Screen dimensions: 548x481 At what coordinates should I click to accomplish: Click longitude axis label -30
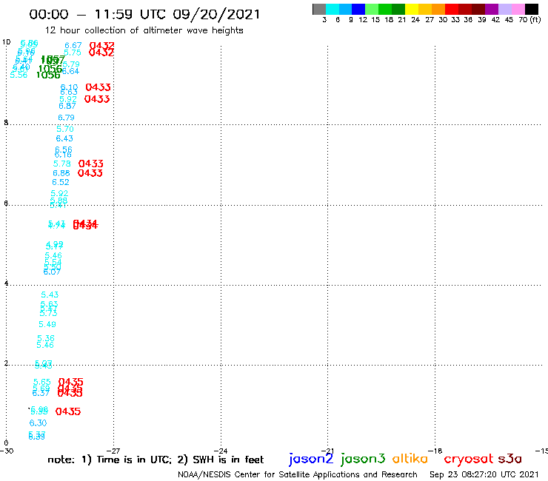click(7, 451)
